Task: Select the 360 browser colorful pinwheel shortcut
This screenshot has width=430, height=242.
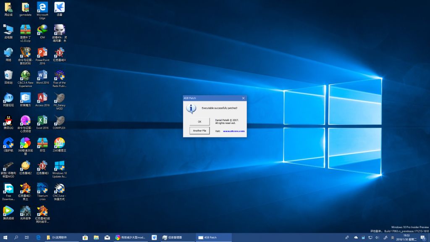Action: [x=25, y=147]
